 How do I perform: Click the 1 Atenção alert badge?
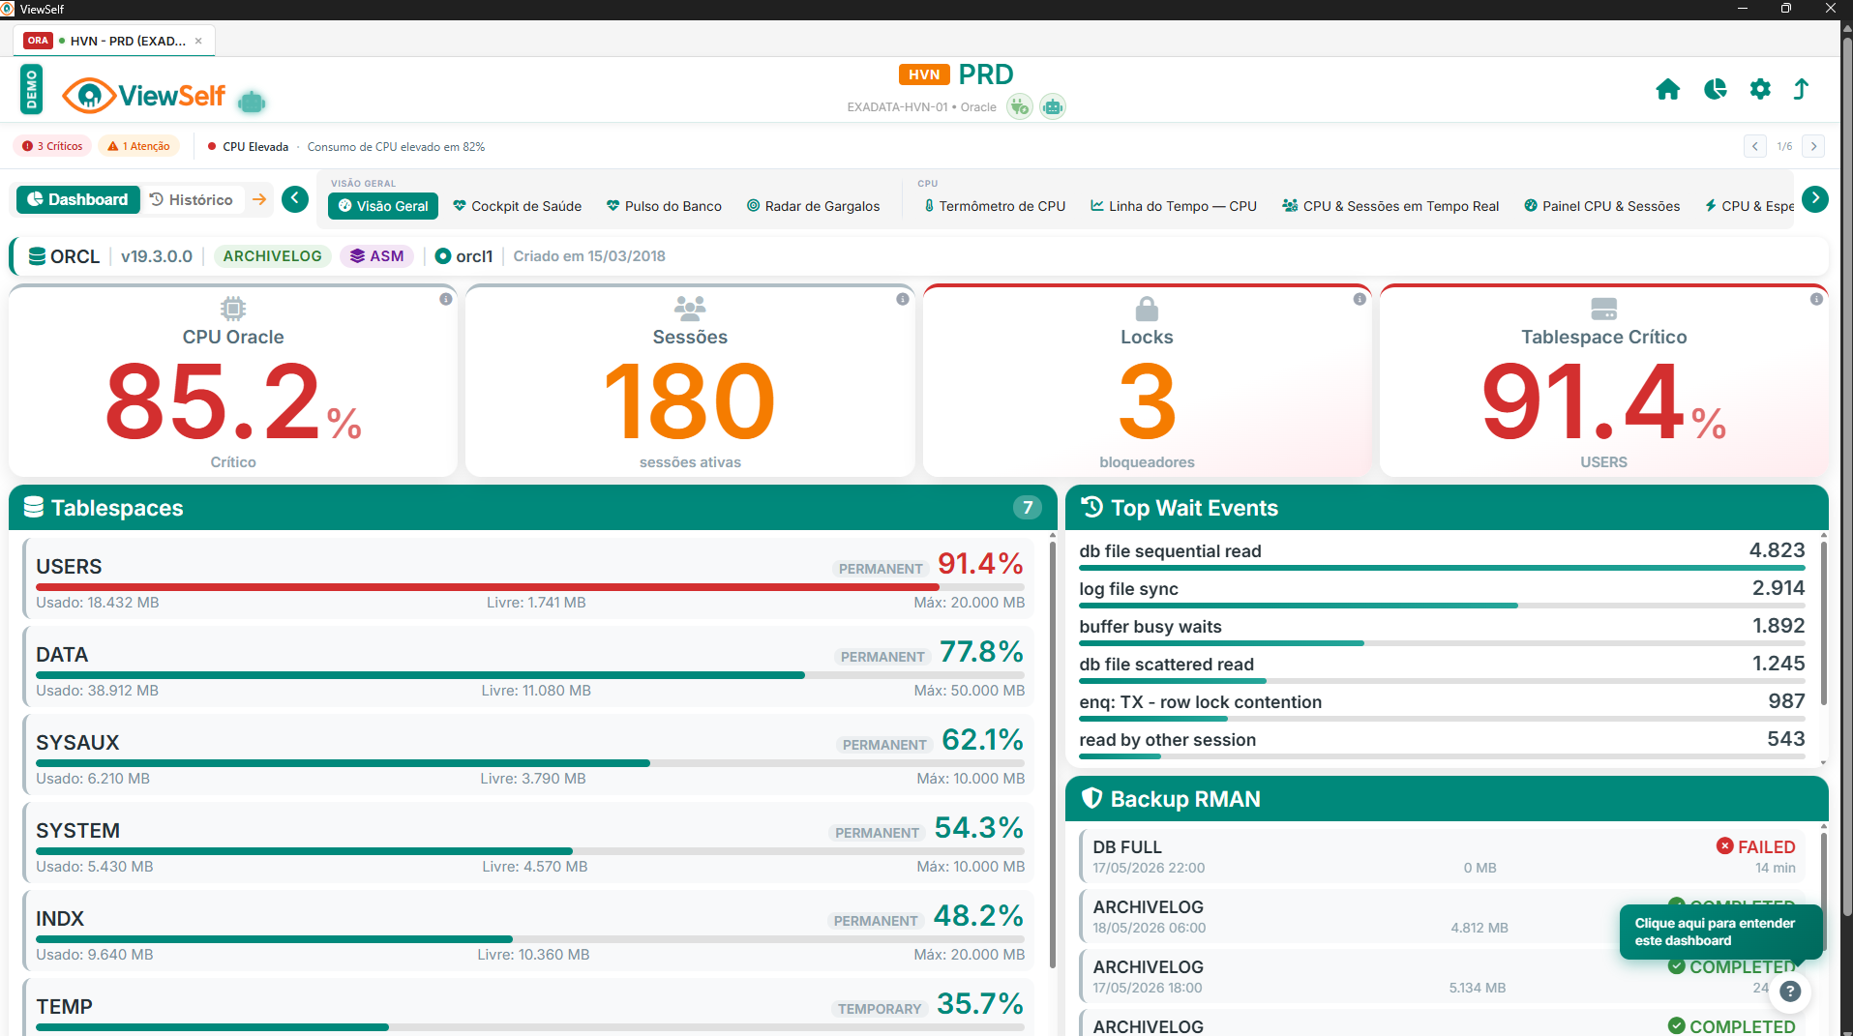[x=138, y=146]
